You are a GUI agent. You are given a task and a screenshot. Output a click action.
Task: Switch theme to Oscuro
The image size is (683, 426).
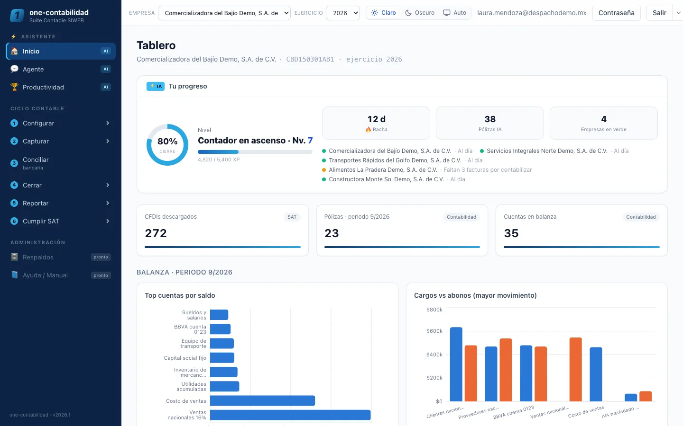(420, 13)
